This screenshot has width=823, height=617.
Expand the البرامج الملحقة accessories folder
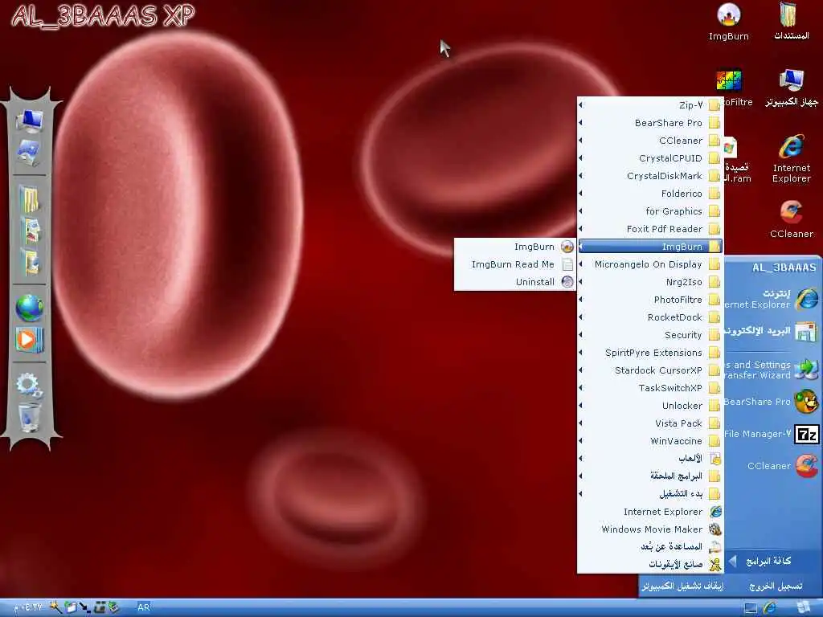coord(650,476)
